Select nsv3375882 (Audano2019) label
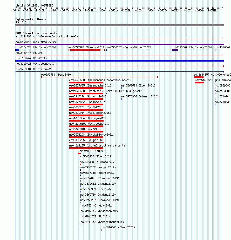 (x=87, y=102)
